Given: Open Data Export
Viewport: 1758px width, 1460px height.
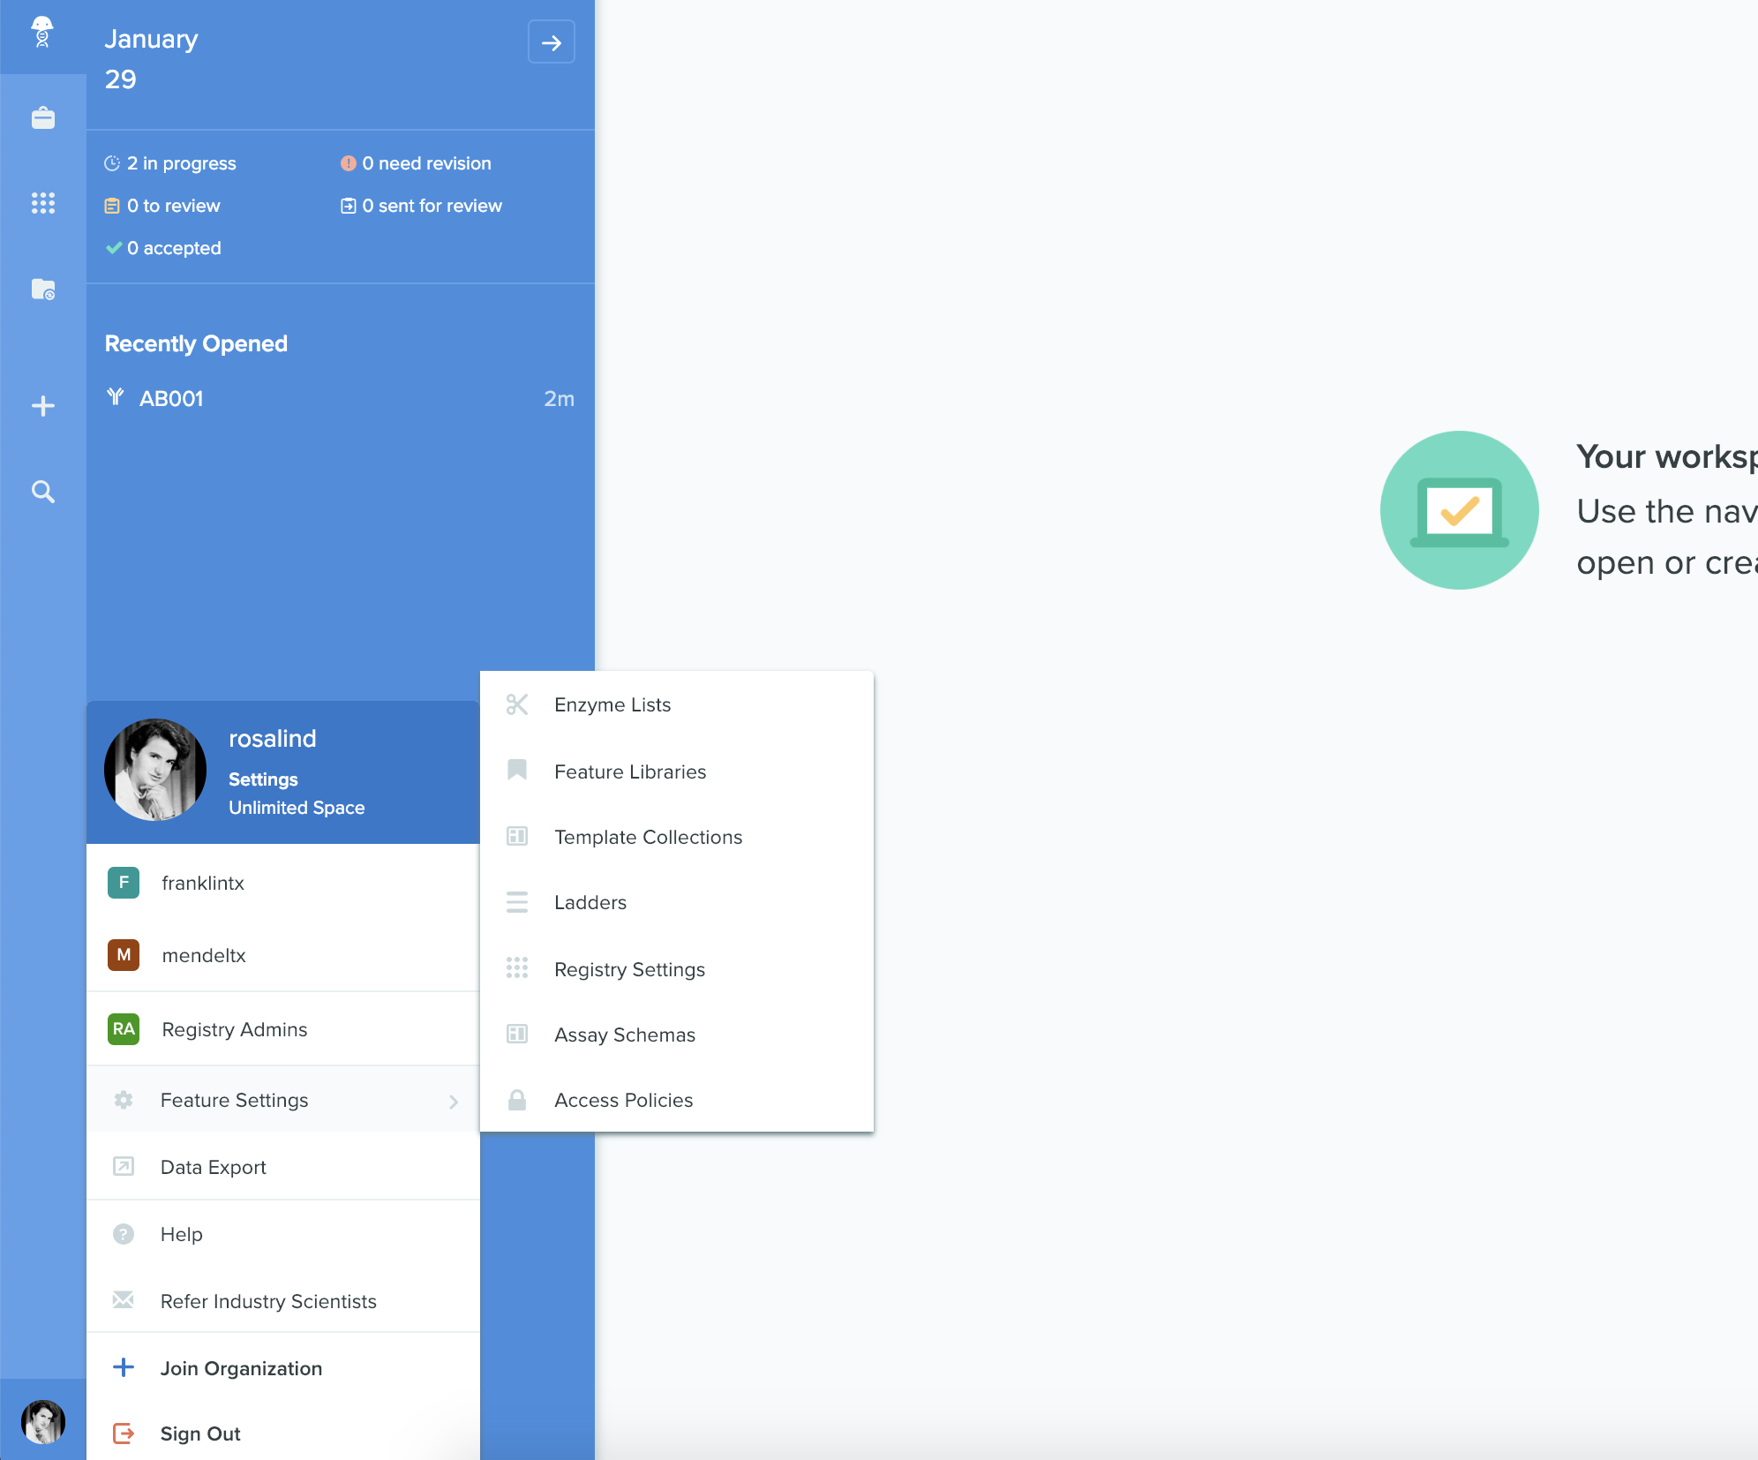Looking at the screenshot, I should click(283, 1167).
